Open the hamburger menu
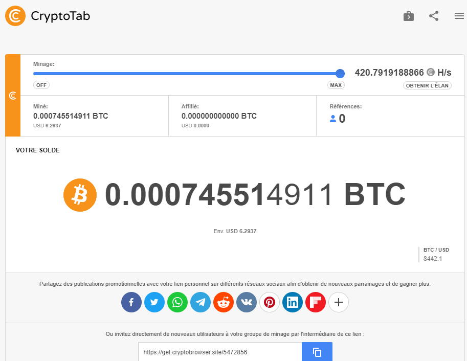Image resolution: width=467 pixels, height=361 pixels. 459,16
